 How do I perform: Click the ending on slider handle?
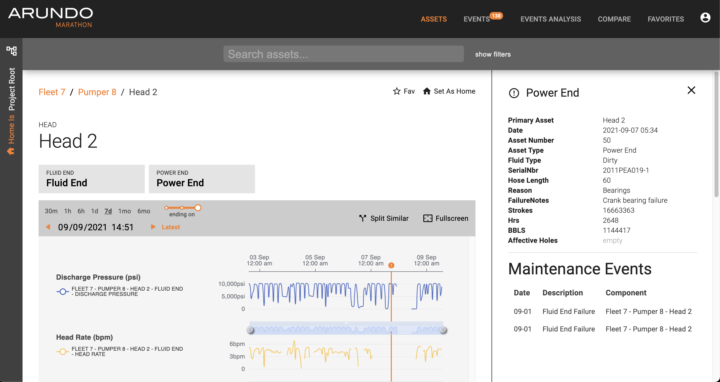[x=198, y=208]
